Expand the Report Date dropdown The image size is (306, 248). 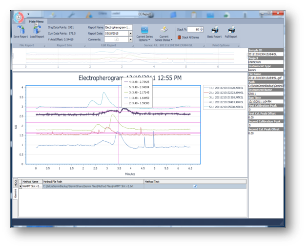[130, 34]
